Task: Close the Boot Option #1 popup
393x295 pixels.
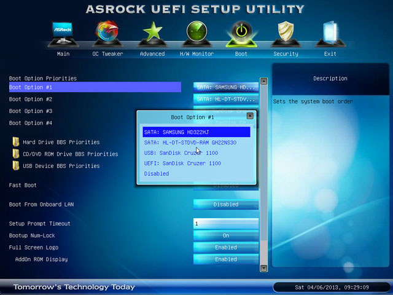Action: (x=250, y=116)
